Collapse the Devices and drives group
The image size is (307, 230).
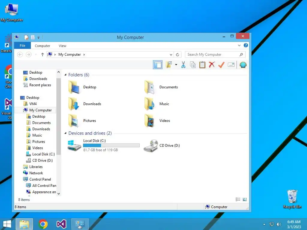(x=66, y=133)
